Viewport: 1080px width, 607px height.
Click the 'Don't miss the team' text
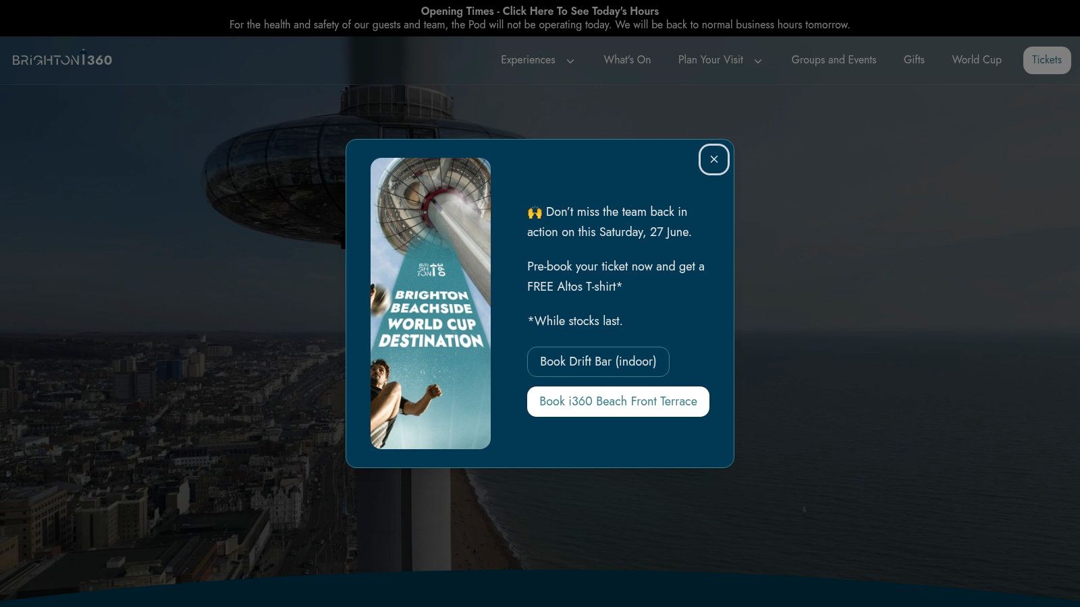609,222
